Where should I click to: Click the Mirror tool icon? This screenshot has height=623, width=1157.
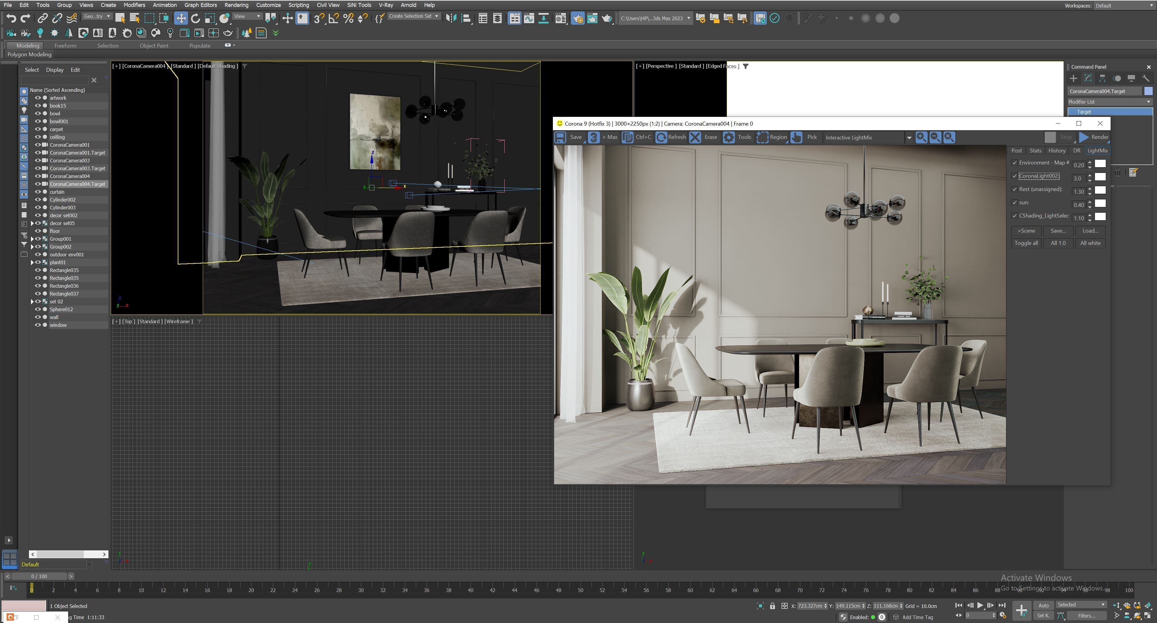coord(451,18)
